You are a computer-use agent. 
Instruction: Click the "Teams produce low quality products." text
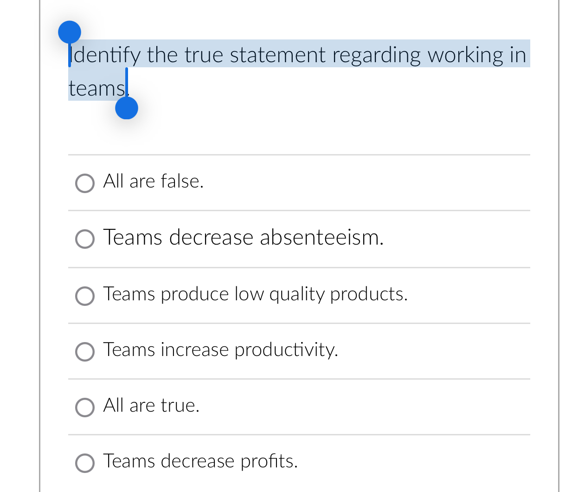click(x=255, y=295)
